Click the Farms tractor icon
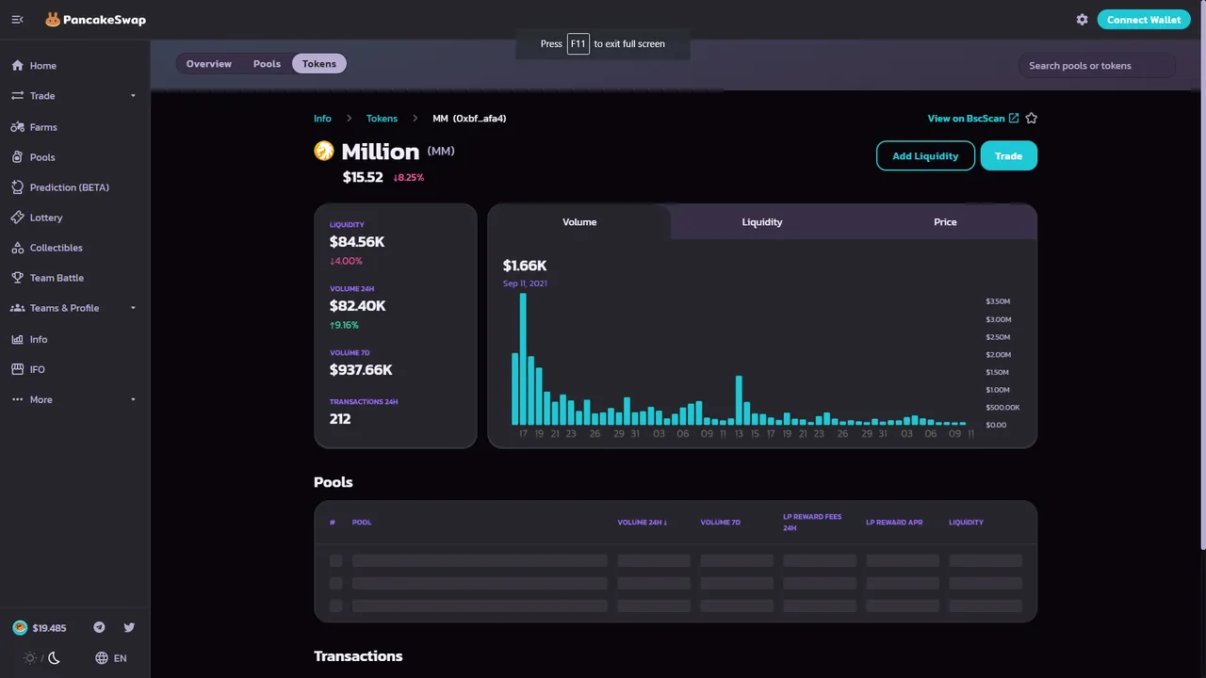The height and width of the screenshot is (678, 1206). pyautogui.click(x=17, y=127)
